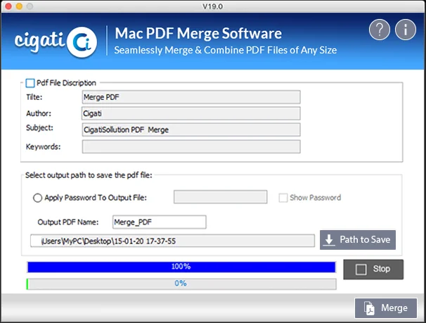Click the 'Output PDF Name:' label

[68, 222]
